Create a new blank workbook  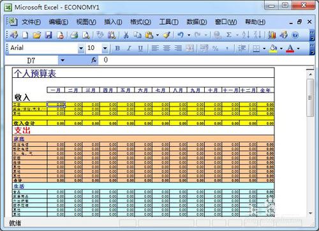(x=25, y=35)
